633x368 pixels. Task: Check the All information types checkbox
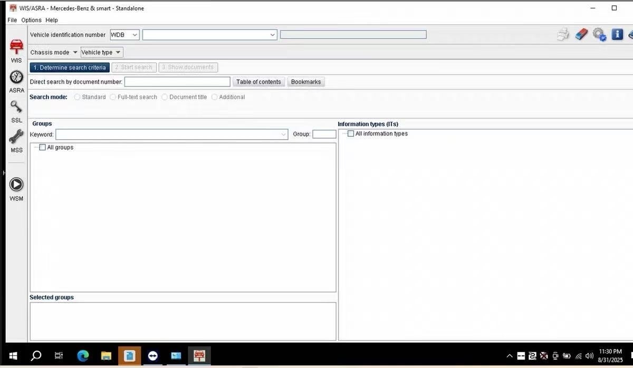[351, 134]
